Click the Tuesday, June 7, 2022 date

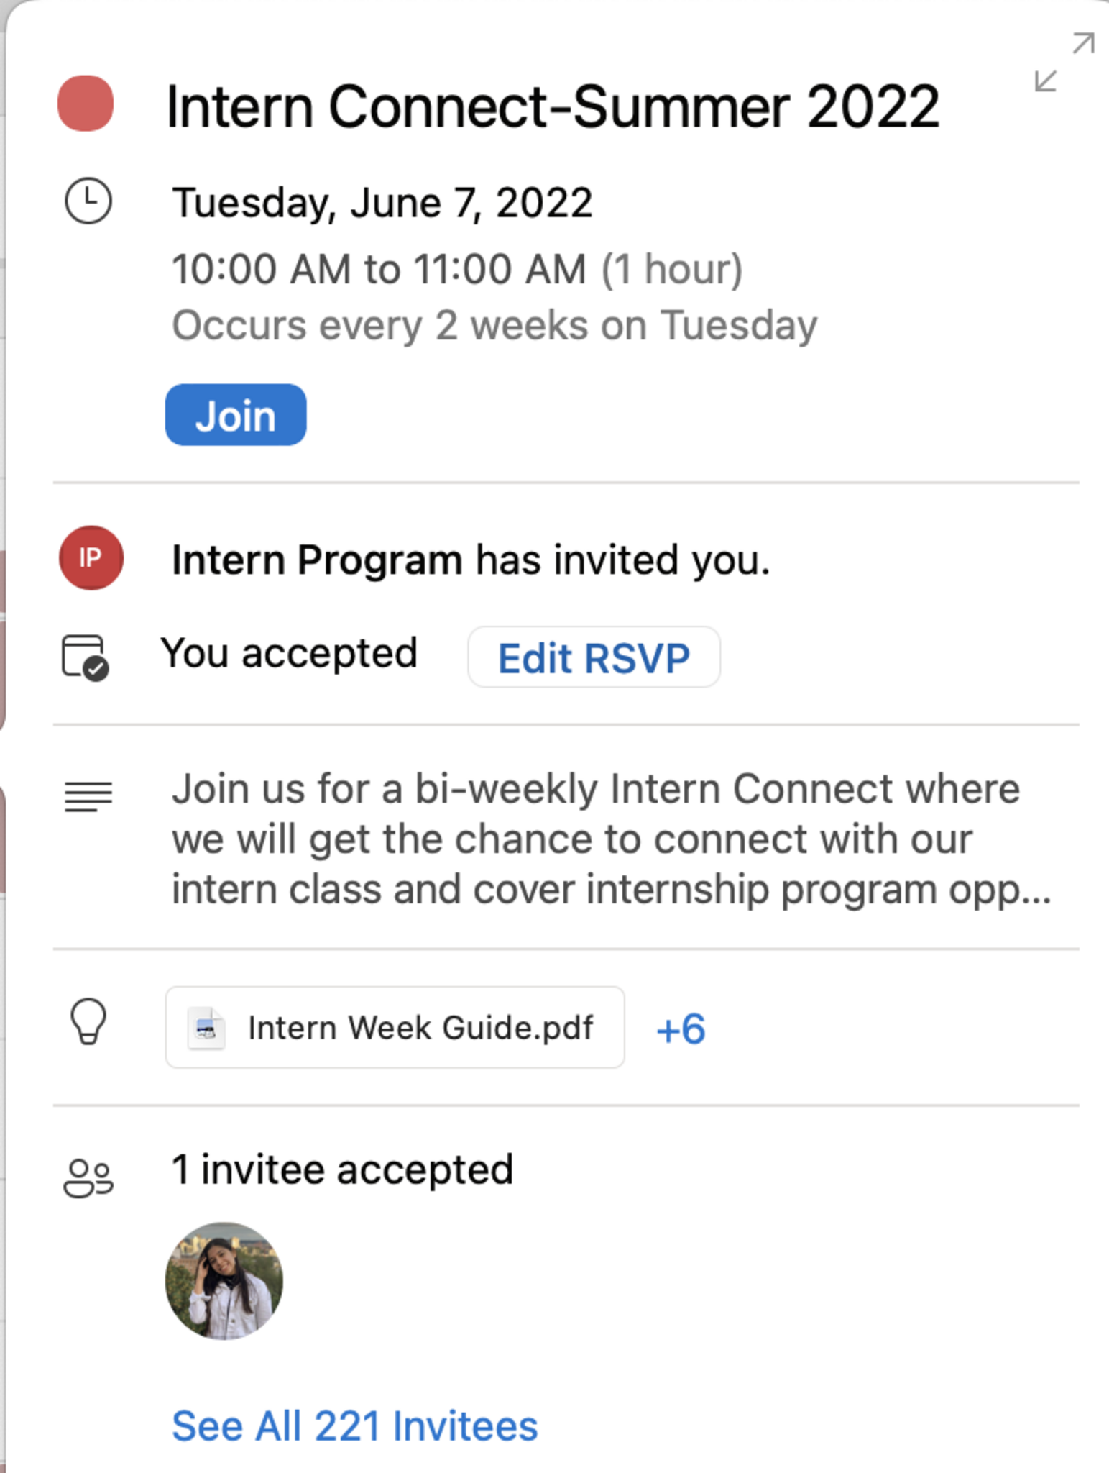click(x=382, y=203)
